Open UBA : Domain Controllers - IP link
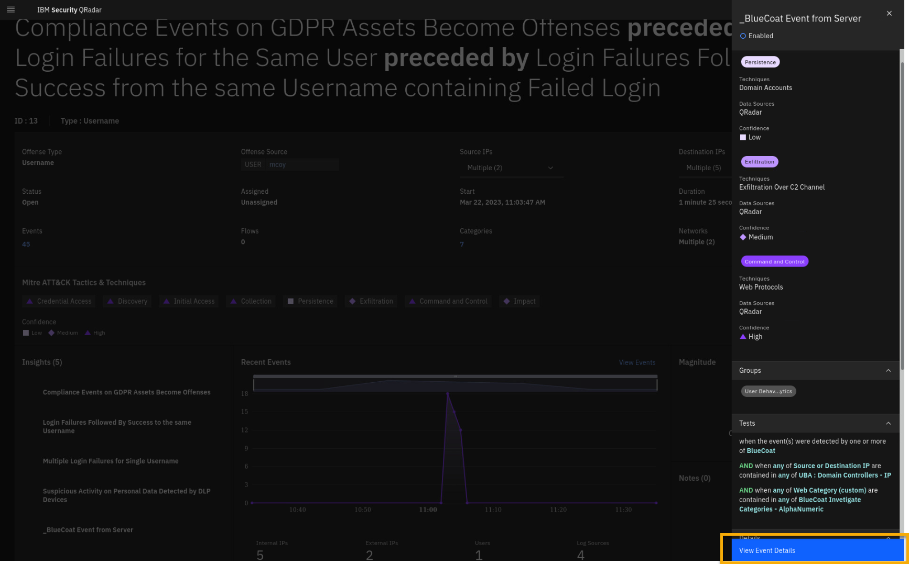909x564 pixels. pos(845,475)
